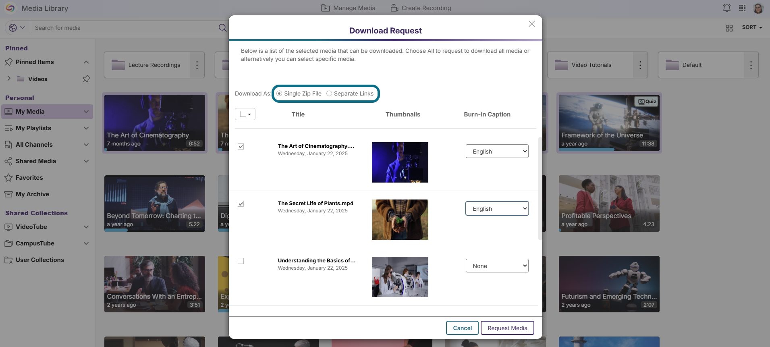This screenshot has height=347, width=770.
Task: Expand CampusTube chevron
Action: (86, 243)
